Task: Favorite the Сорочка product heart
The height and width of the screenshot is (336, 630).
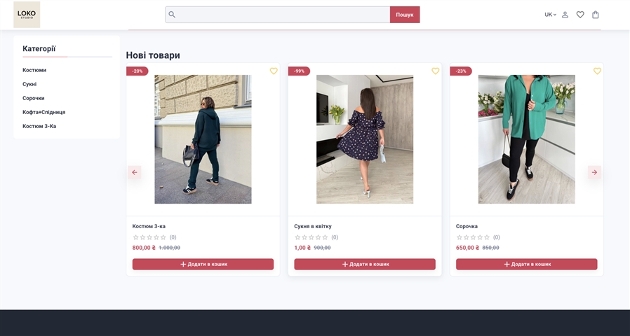Action: point(597,71)
